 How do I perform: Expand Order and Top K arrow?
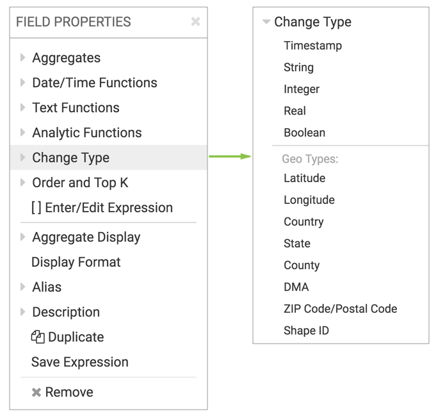[x=23, y=183]
